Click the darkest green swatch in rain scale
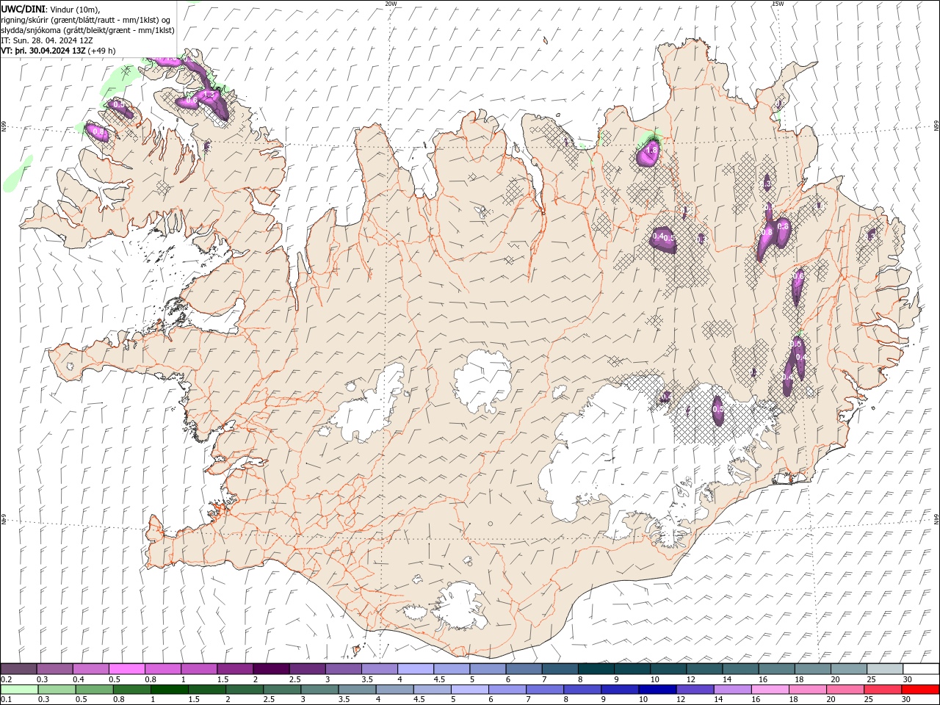The height and width of the screenshot is (705, 940). point(169,690)
